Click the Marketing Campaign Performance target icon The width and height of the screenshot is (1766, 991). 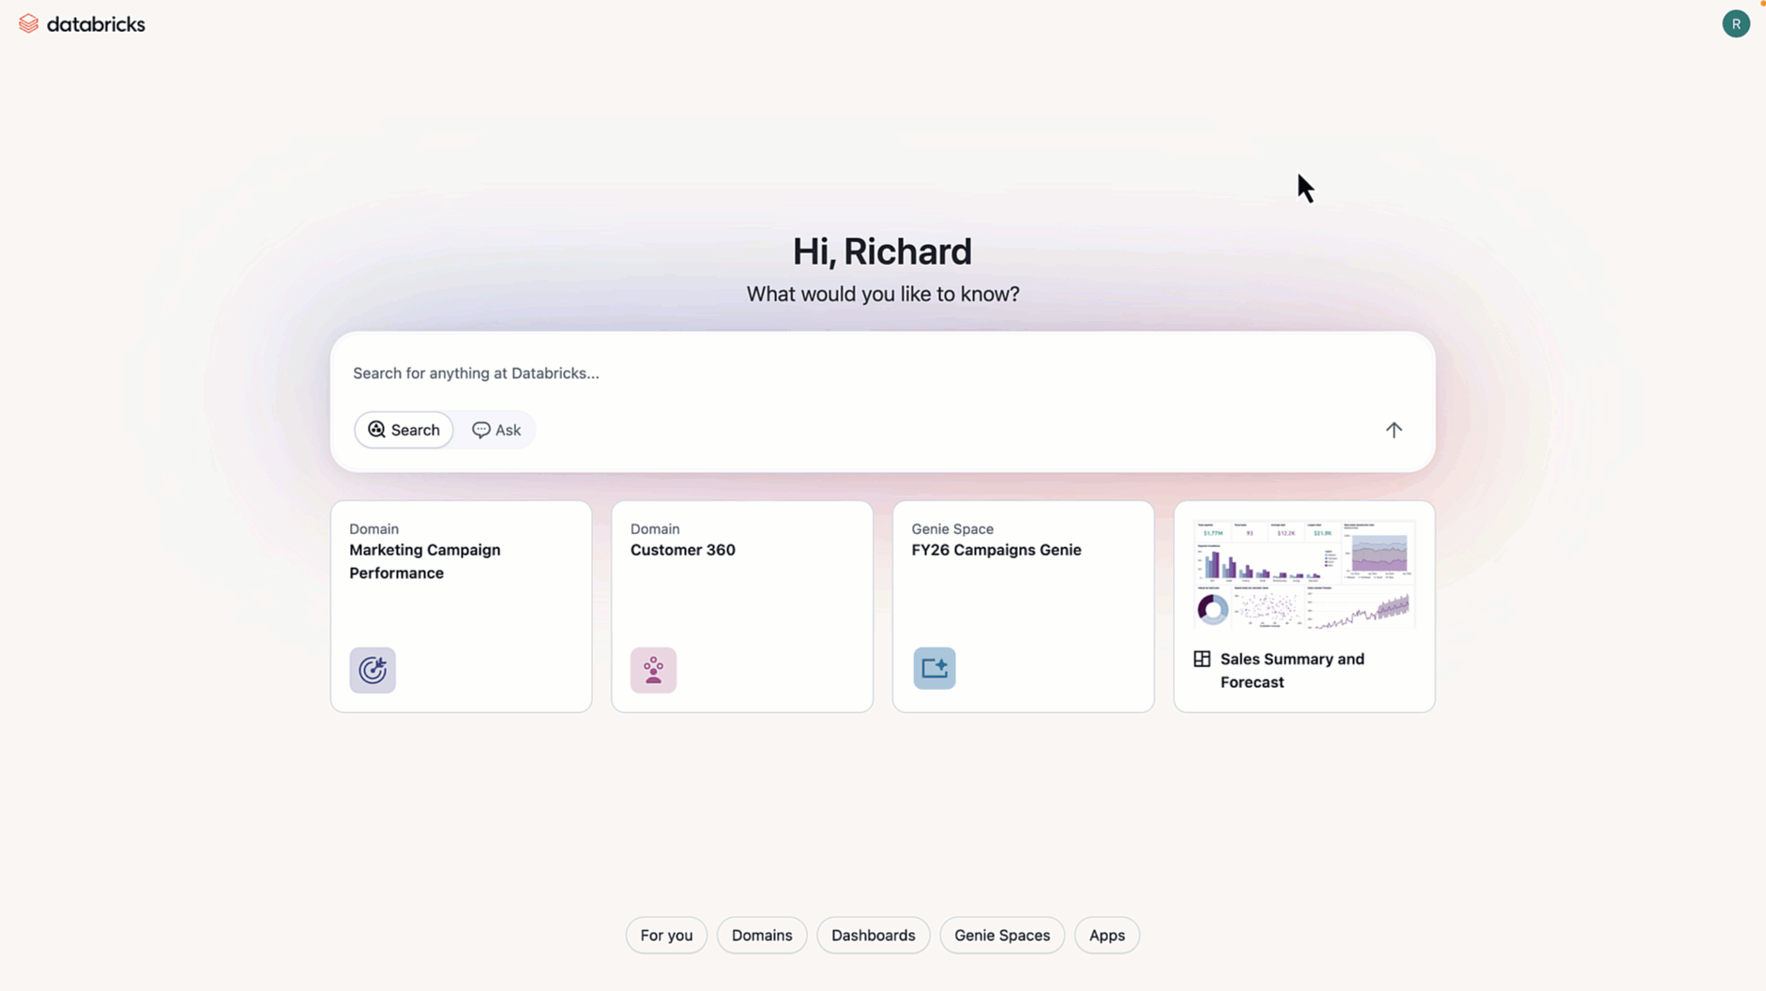point(373,670)
